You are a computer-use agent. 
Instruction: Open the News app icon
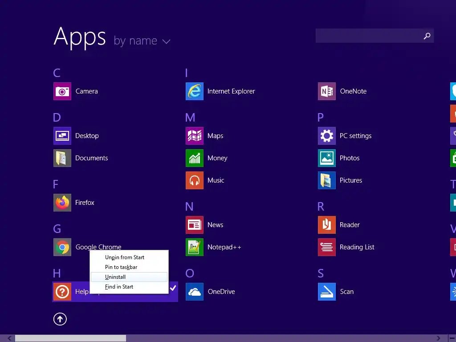[x=195, y=225]
